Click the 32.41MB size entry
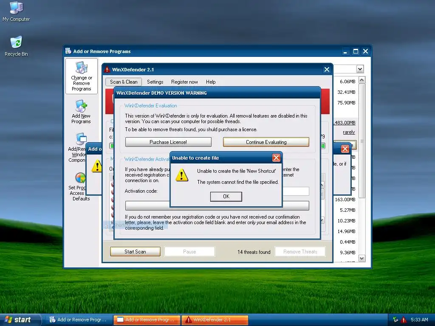This screenshot has width=435, height=326. coord(346,92)
